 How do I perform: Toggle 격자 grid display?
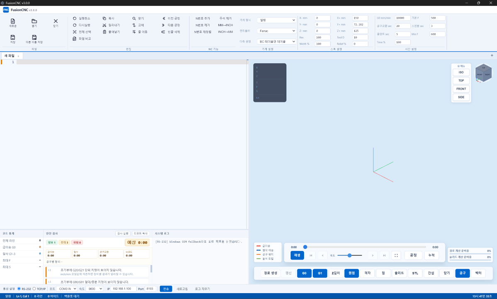click(368, 273)
